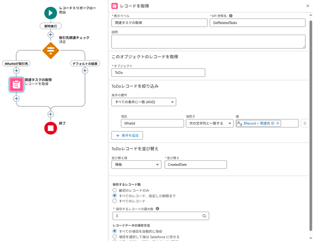Choose すべての項目を自動的に保存
This screenshot has width=313, height=241.
click(x=114, y=231)
